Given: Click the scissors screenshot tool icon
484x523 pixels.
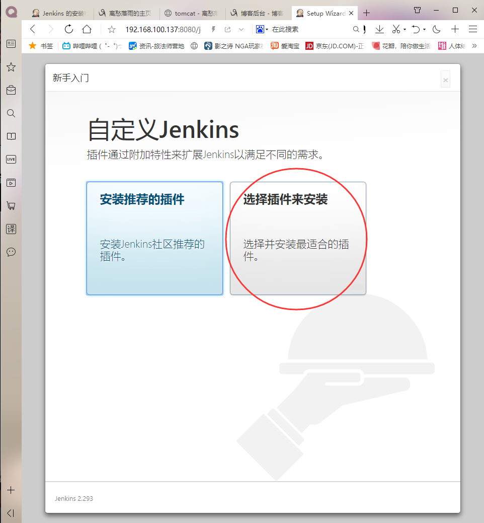Looking at the screenshot, I should coord(396,29).
